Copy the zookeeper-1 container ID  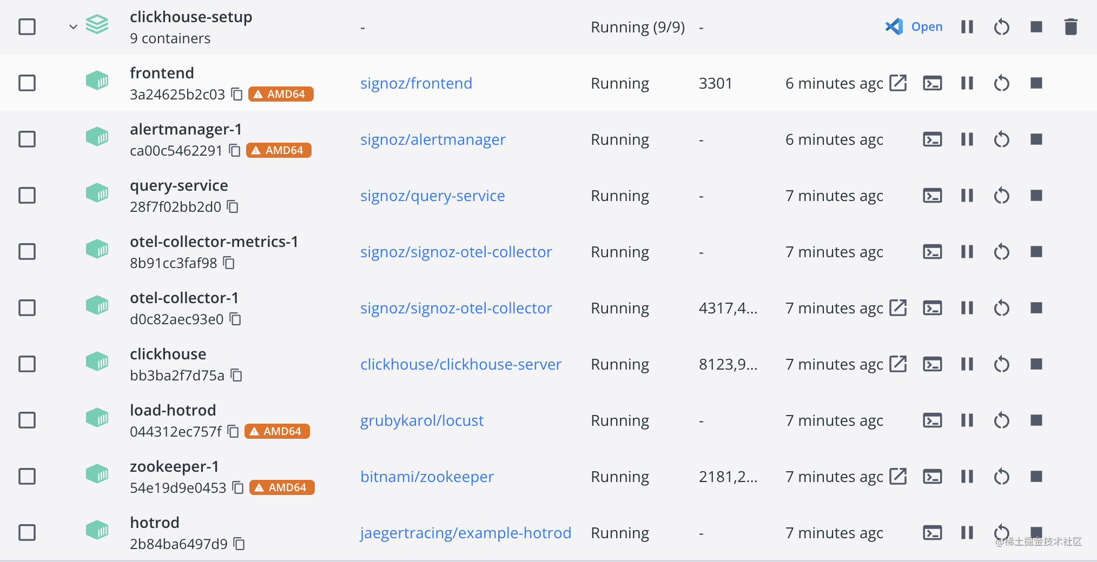pyautogui.click(x=238, y=488)
